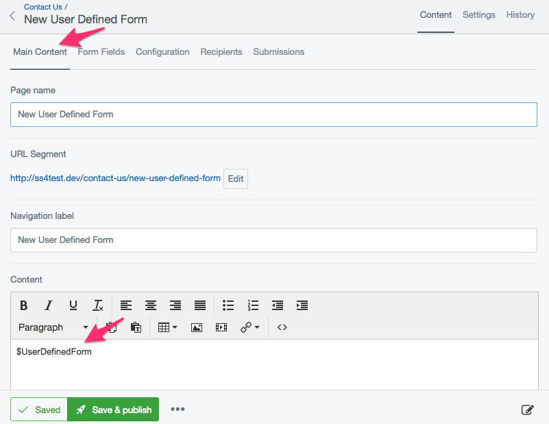Edit the URL Segment
This screenshot has height=424, width=549.
[235, 178]
